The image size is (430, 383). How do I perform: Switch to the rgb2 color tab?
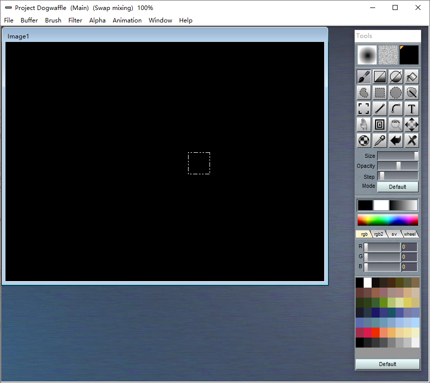click(x=379, y=234)
